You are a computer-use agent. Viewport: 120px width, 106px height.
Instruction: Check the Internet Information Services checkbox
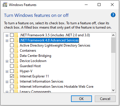(x=12, y=81)
